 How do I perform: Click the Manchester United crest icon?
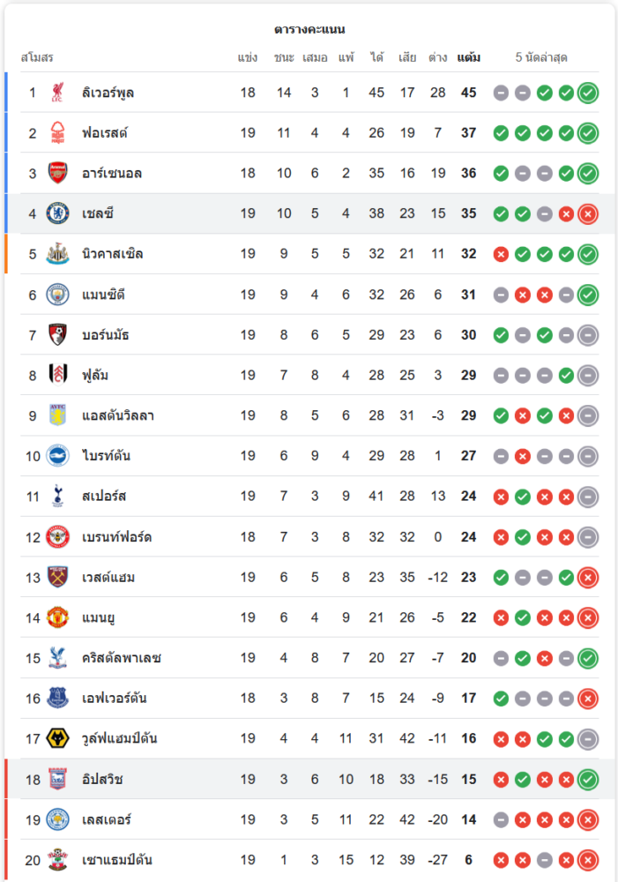58,617
